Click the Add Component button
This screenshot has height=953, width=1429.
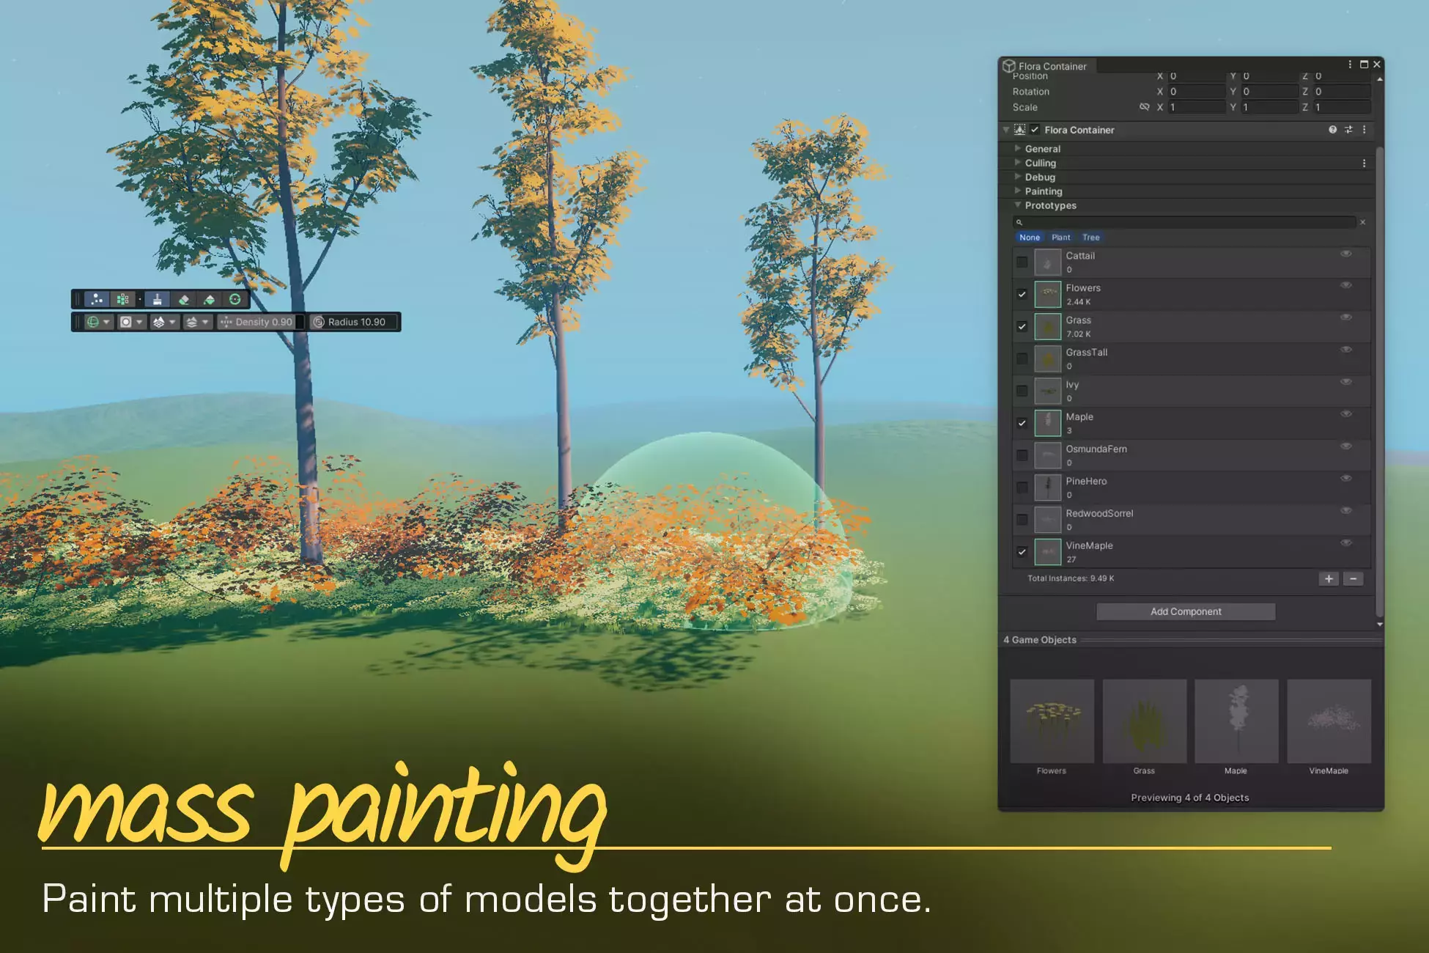coord(1185,611)
